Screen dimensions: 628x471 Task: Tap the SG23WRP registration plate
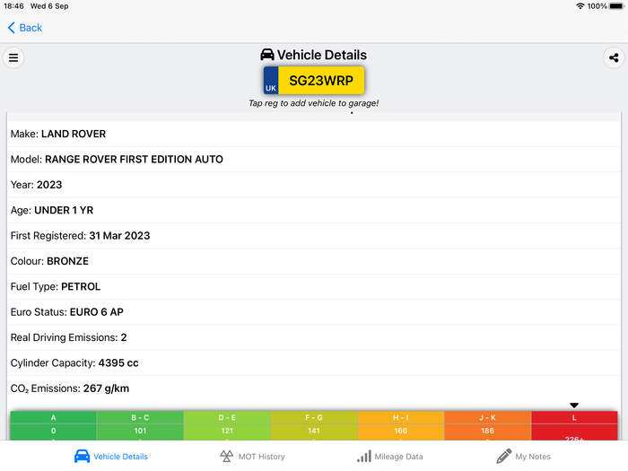tap(314, 81)
